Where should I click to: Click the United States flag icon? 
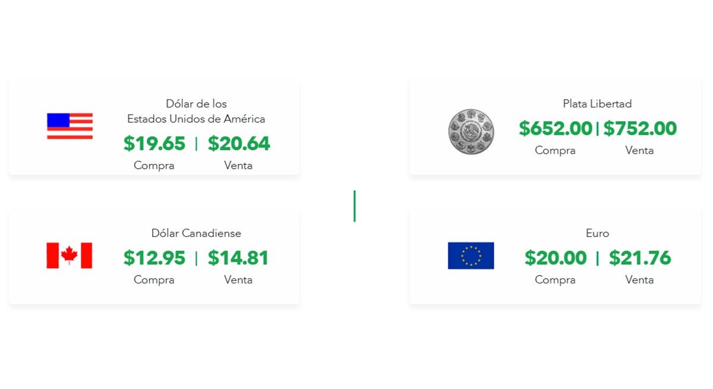click(x=70, y=126)
